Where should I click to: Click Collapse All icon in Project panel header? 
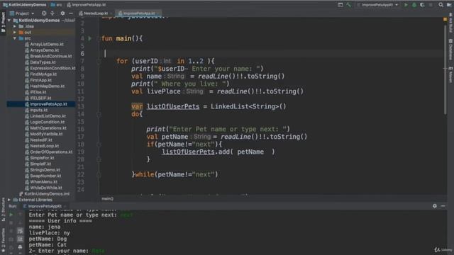[x=52, y=13]
